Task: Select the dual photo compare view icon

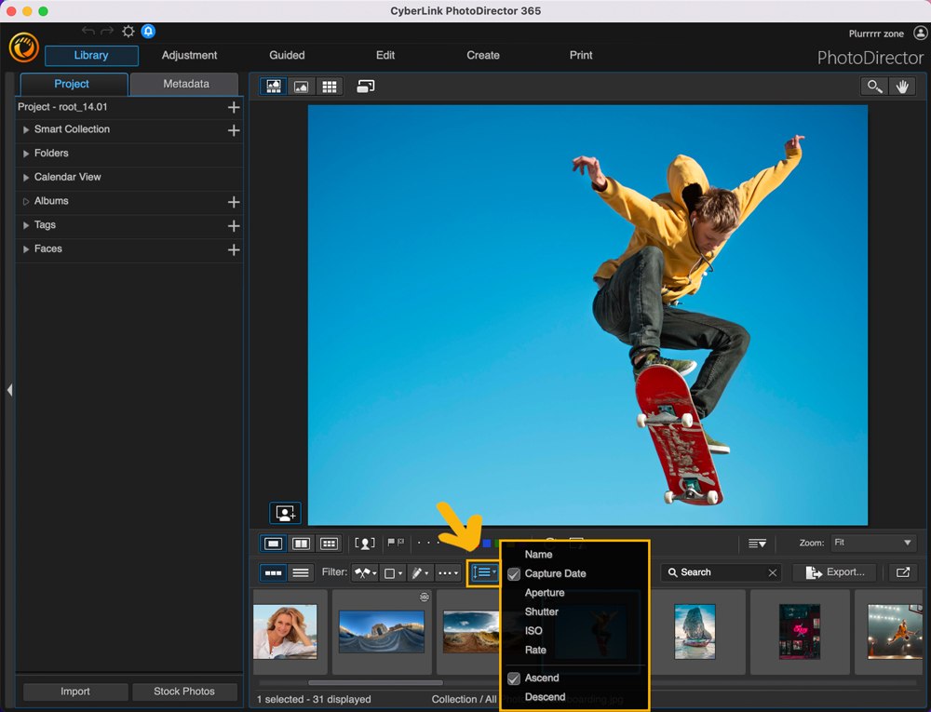Action: (x=300, y=543)
